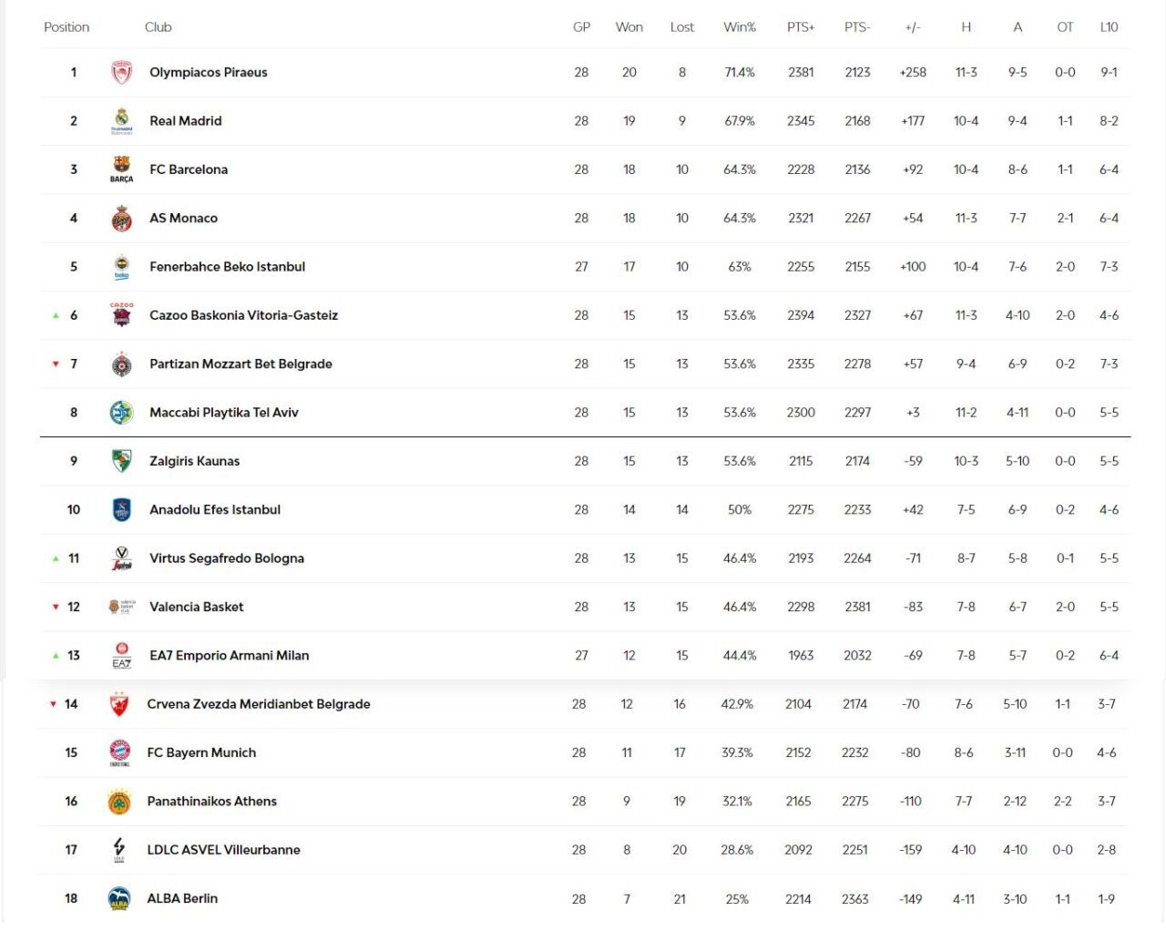1166x931 pixels.
Task: Click the Zalgiris Kaunas logo
Action: pos(121,461)
